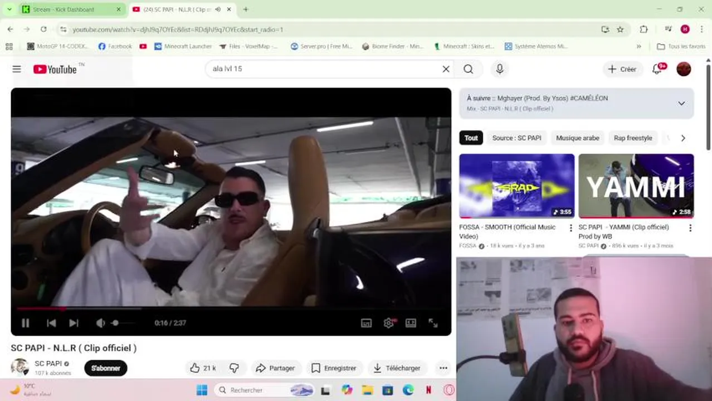Open options for SC PAPI - YAMMI video
Image resolution: width=712 pixels, height=401 pixels.
click(690, 228)
